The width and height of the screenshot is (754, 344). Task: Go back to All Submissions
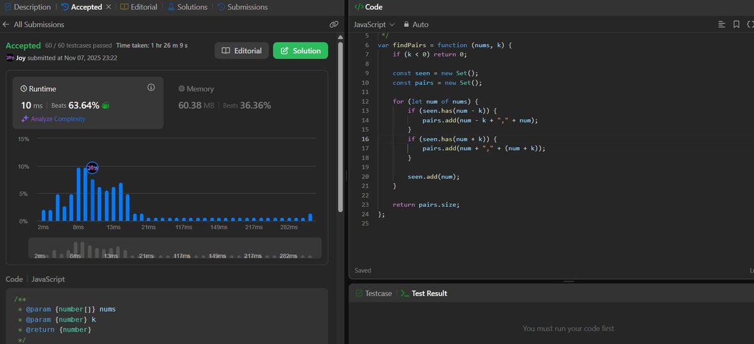[39, 24]
